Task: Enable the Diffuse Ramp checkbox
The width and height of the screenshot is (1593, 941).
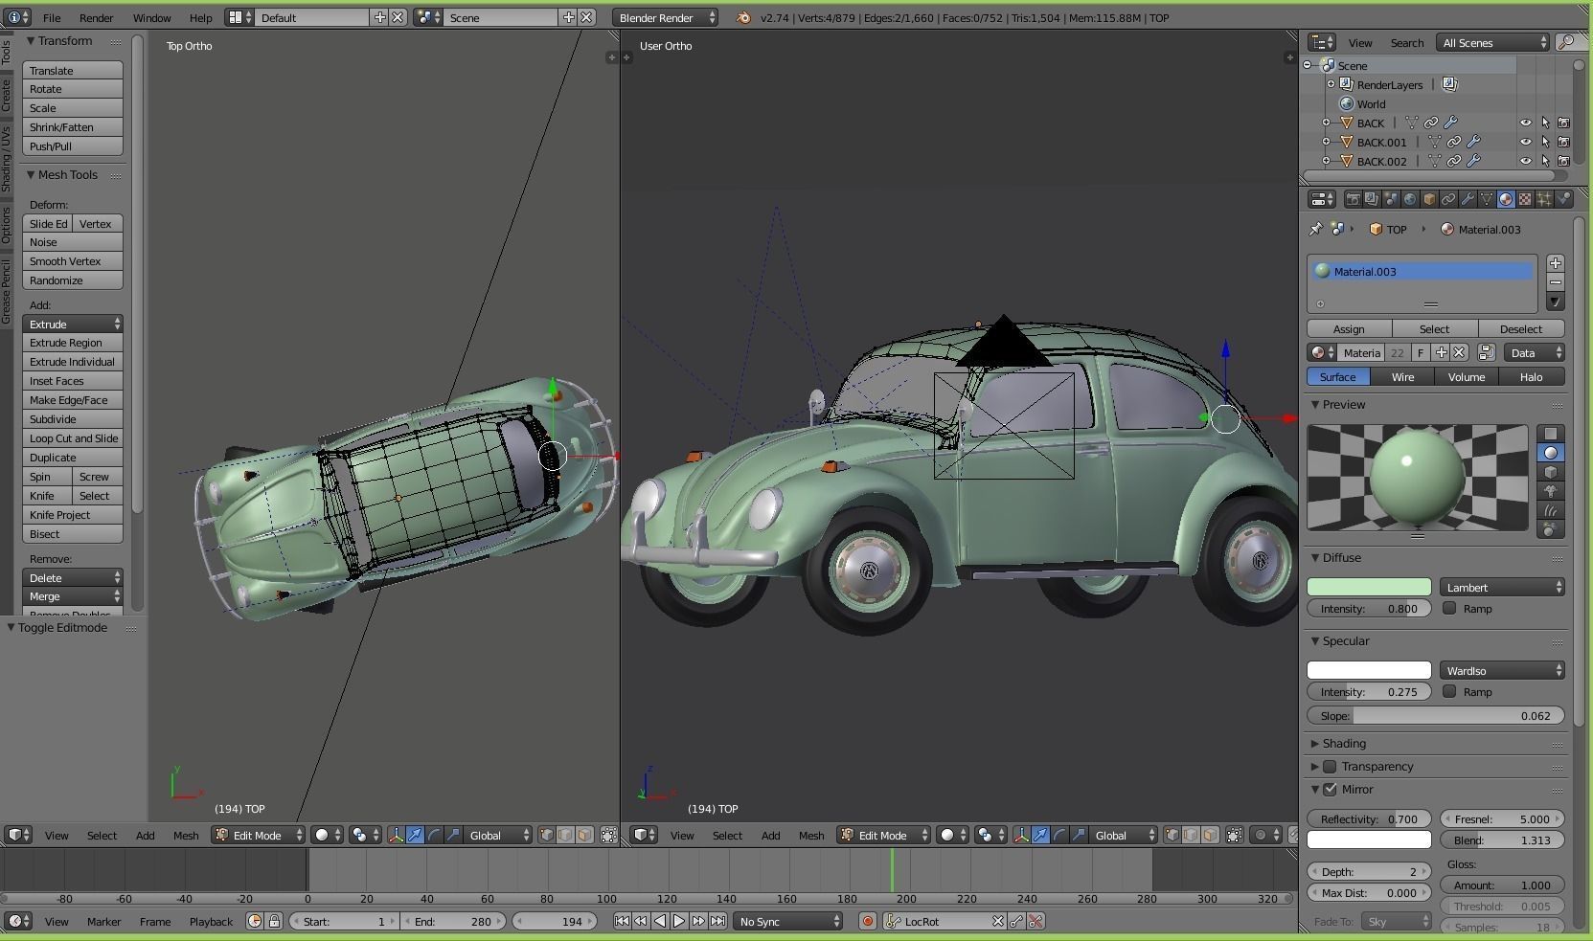Action: point(1449,608)
